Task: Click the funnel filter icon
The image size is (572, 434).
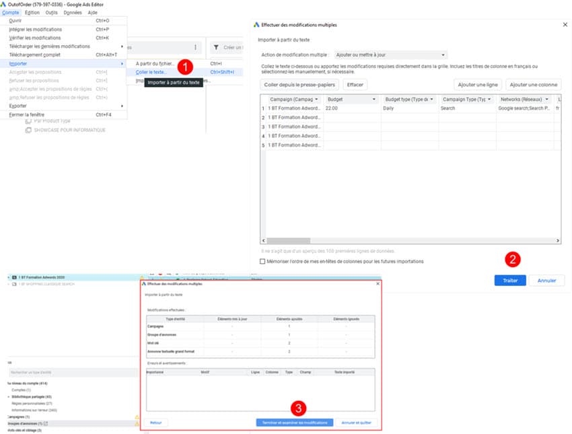Action: (216, 47)
